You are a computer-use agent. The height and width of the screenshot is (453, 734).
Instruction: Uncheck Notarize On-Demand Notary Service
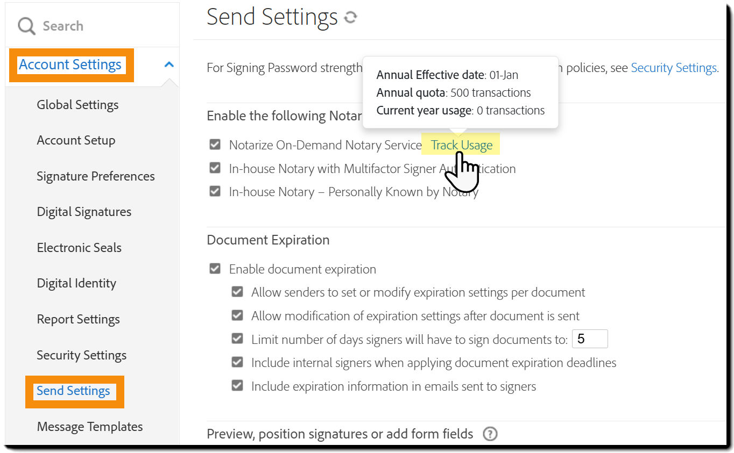coord(215,145)
